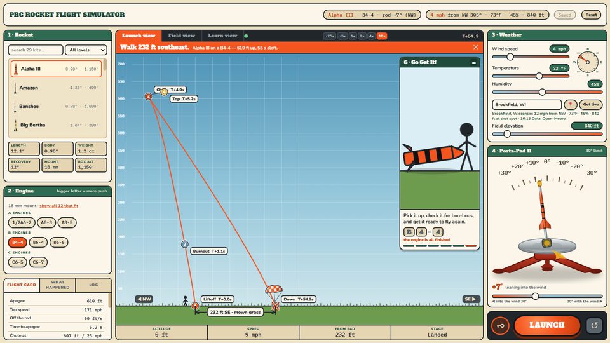
Task: Switch to Launch view tab
Action: tap(139, 36)
